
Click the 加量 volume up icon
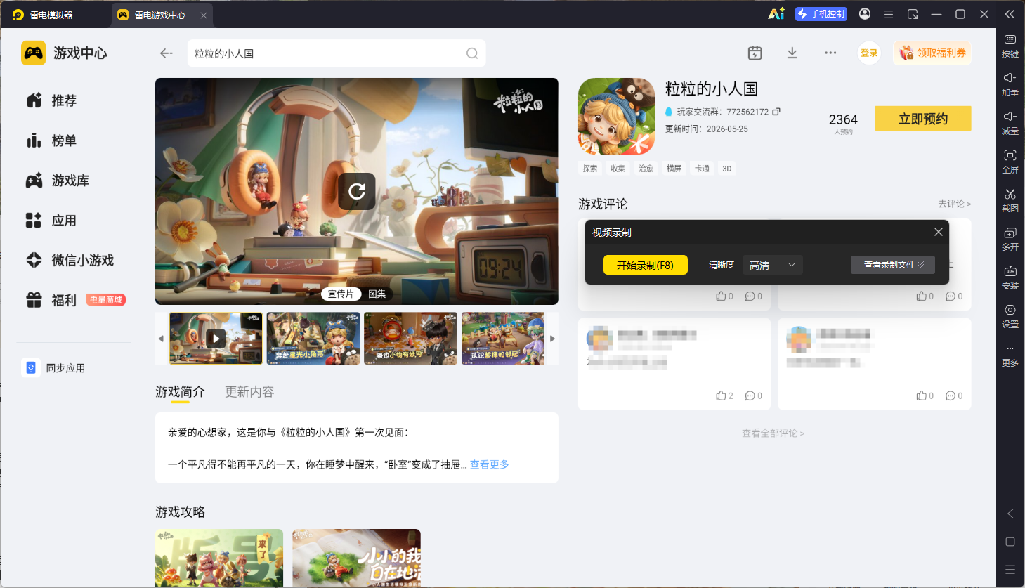click(1010, 84)
